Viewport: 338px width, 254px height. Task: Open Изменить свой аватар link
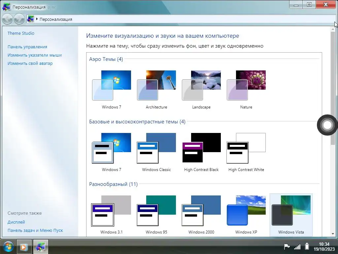coord(30,63)
